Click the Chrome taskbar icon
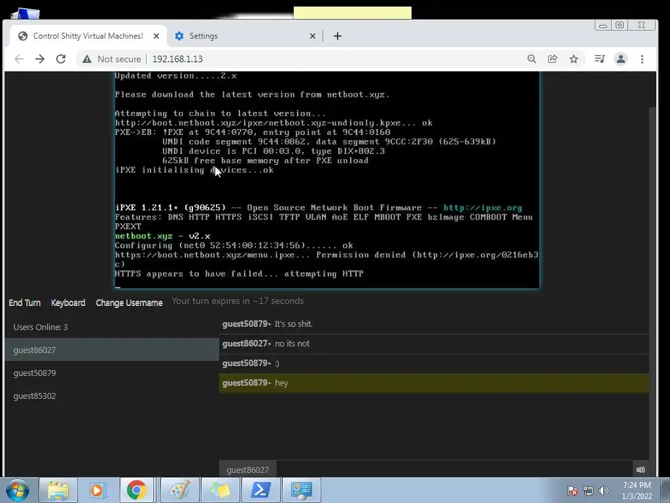670x503 pixels. pos(137,490)
